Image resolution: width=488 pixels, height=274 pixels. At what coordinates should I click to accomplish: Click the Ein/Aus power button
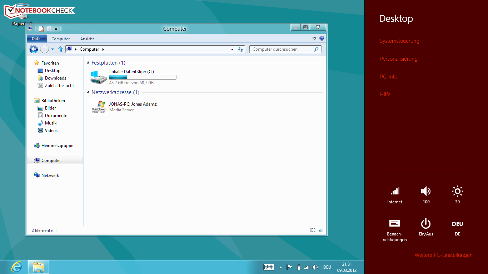[x=426, y=228]
